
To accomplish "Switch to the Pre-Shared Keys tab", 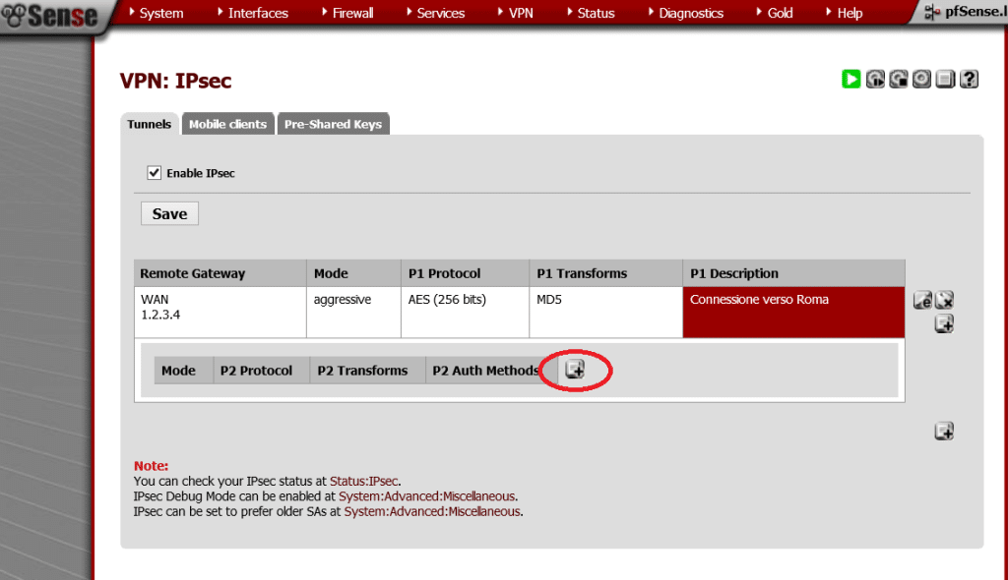I will [333, 124].
